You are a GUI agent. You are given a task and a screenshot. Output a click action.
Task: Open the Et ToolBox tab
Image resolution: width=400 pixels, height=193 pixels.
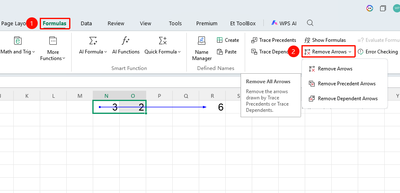[x=243, y=24]
